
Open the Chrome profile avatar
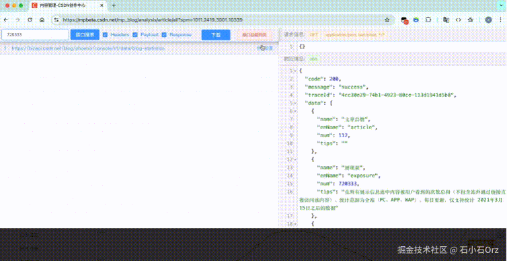coord(489,20)
